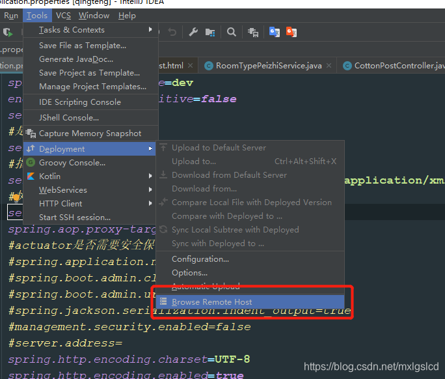The width and height of the screenshot is (445, 379).
Task: Click the line '#server.address='
Action: tap(65, 343)
